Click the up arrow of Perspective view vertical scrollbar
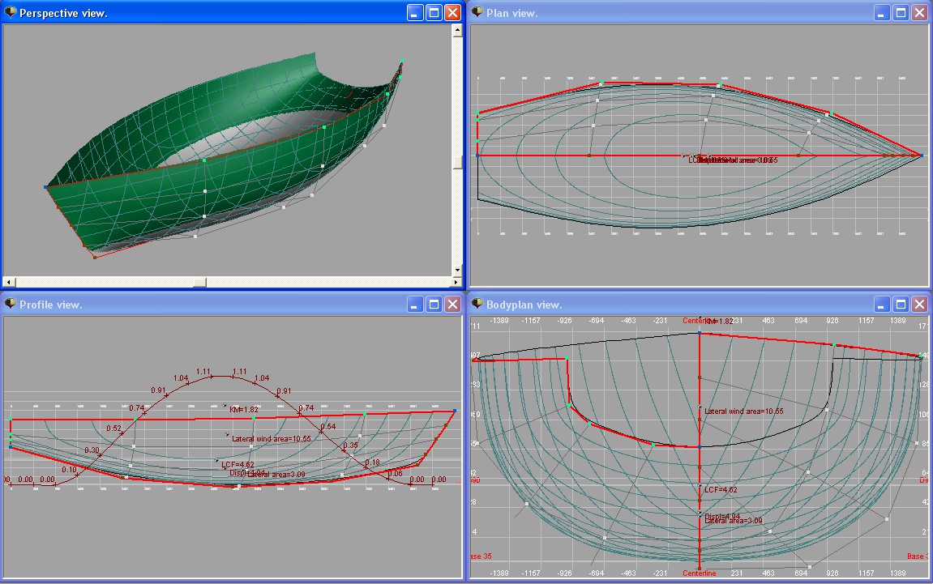933x584 pixels. (x=457, y=30)
